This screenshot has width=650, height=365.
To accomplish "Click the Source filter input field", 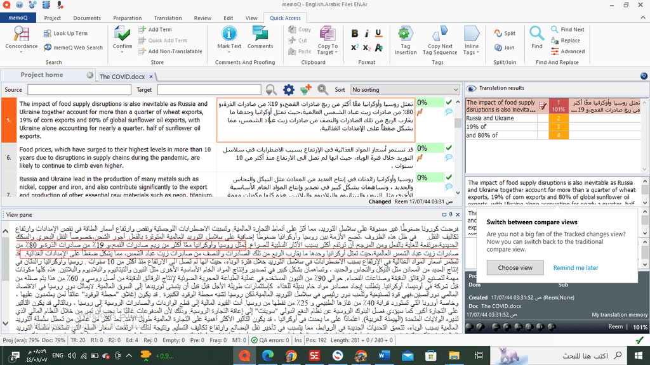I will 79,90.
